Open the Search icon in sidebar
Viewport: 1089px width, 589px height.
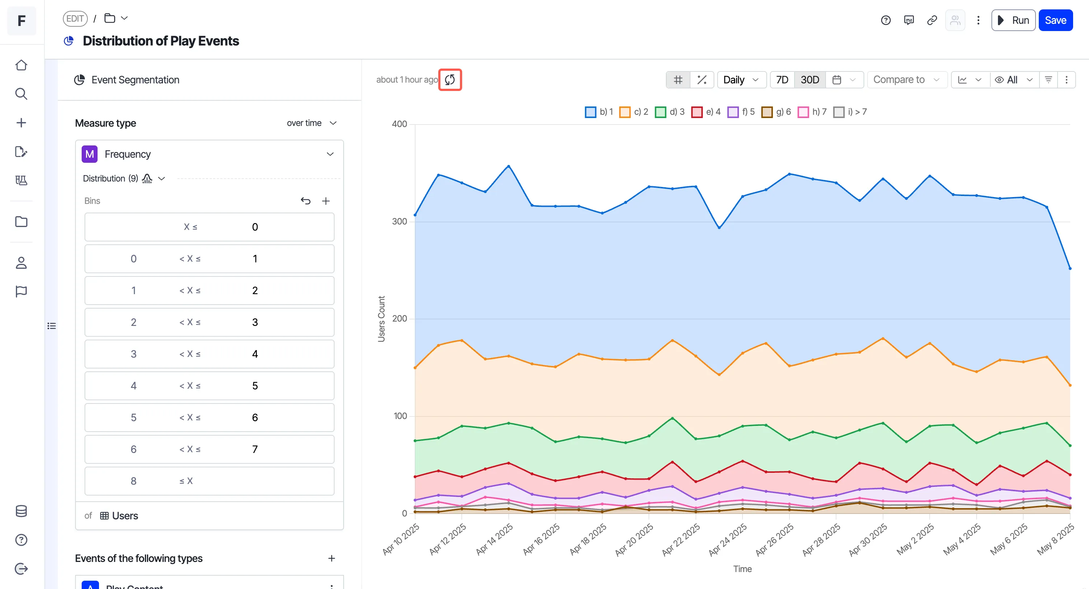(x=21, y=94)
